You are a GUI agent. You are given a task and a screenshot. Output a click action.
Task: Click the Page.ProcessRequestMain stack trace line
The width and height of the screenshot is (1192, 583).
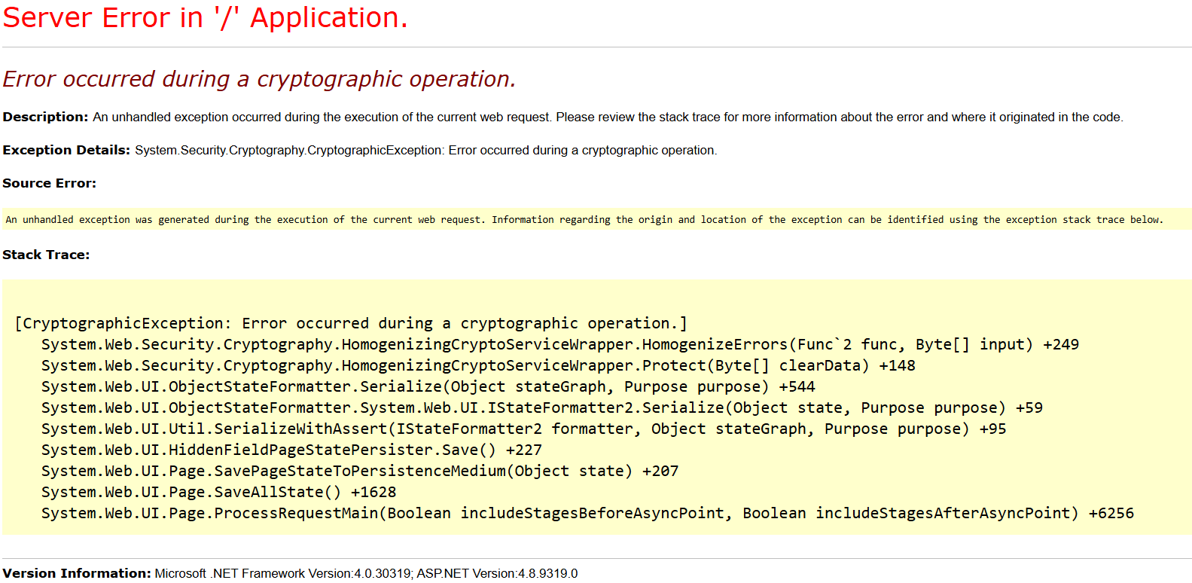587,513
